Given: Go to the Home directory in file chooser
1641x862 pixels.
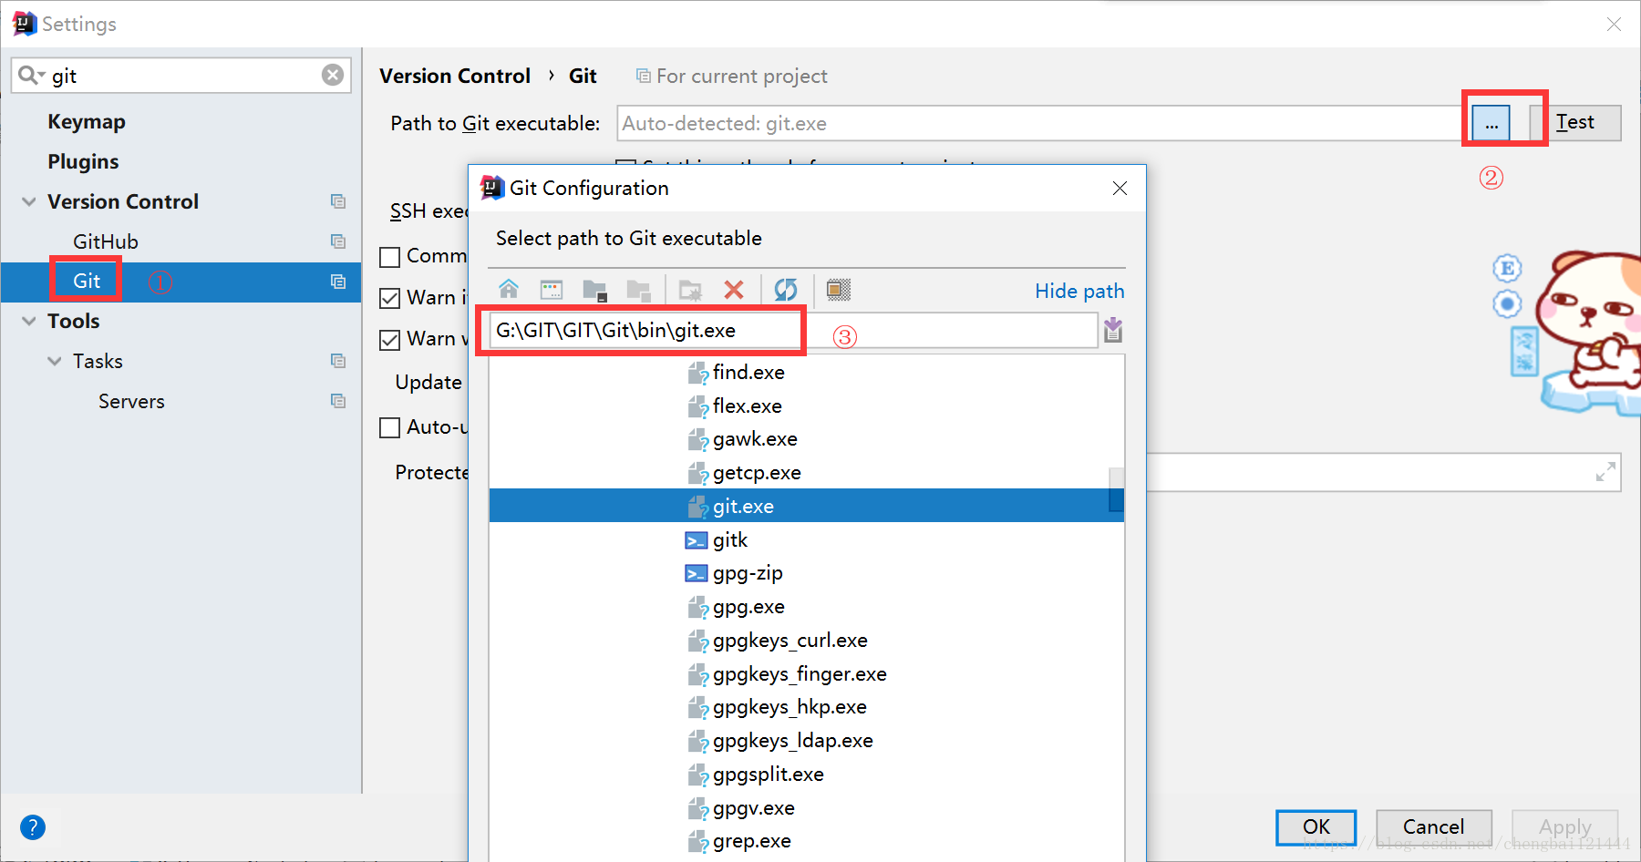Looking at the screenshot, I should pyautogui.click(x=509, y=290).
